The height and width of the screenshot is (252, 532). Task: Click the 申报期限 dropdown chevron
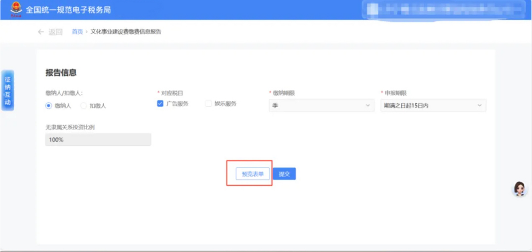[x=480, y=105]
